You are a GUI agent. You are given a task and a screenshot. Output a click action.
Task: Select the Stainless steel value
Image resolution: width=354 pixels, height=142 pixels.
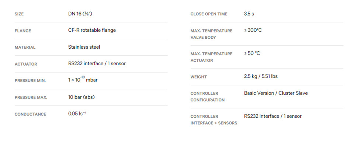click(x=84, y=47)
